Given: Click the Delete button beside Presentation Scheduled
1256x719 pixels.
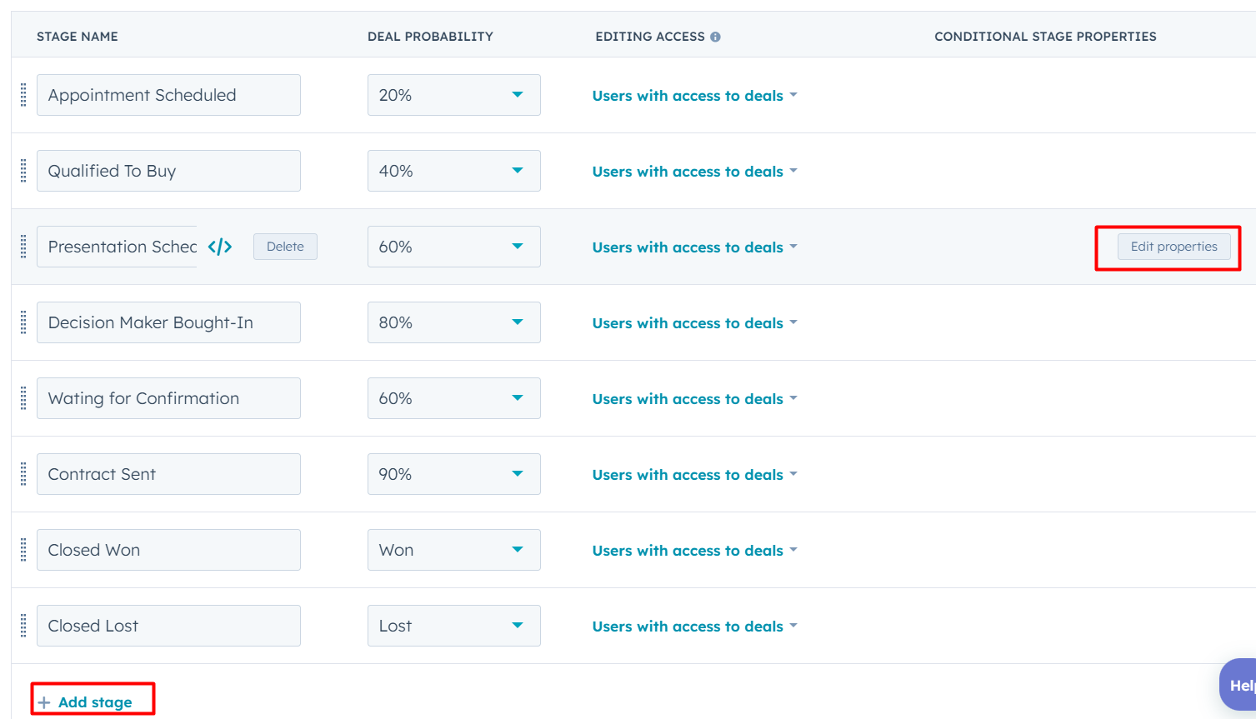Looking at the screenshot, I should pos(285,246).
